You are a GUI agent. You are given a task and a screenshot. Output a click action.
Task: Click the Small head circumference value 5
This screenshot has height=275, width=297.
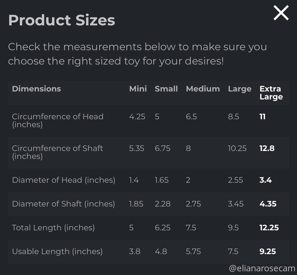point(157,117)
